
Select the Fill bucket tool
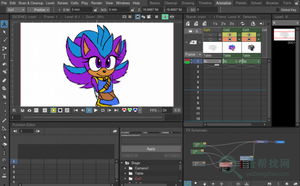click(x=5, y=64)
